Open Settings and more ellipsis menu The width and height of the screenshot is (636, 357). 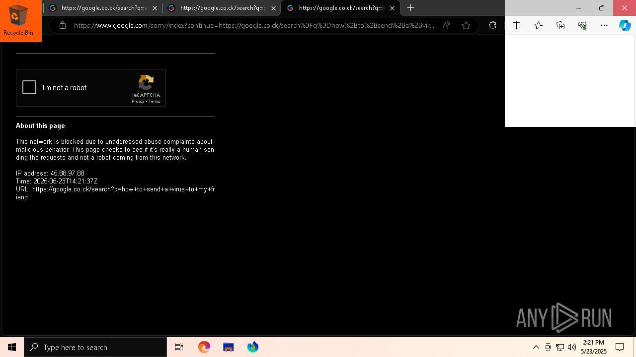(604, 25)
